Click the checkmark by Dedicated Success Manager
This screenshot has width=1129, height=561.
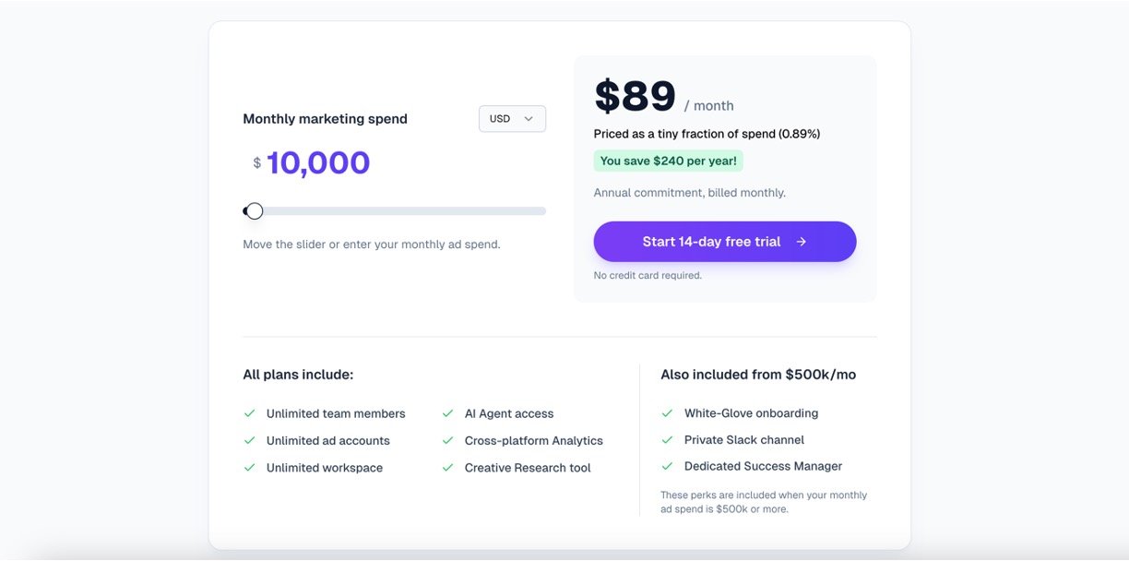[667, 466]
